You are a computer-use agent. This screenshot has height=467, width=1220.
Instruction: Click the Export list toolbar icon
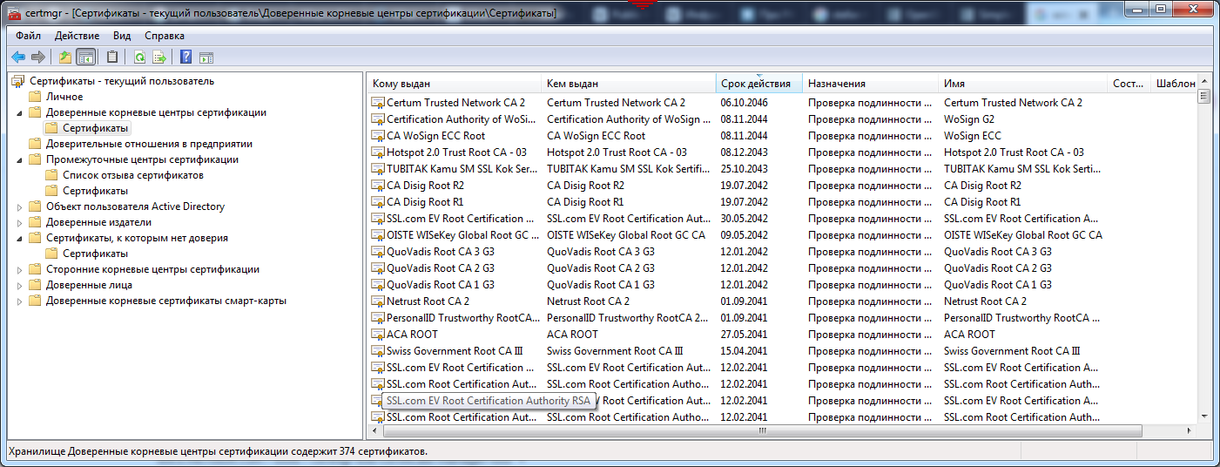pos(159,58)
